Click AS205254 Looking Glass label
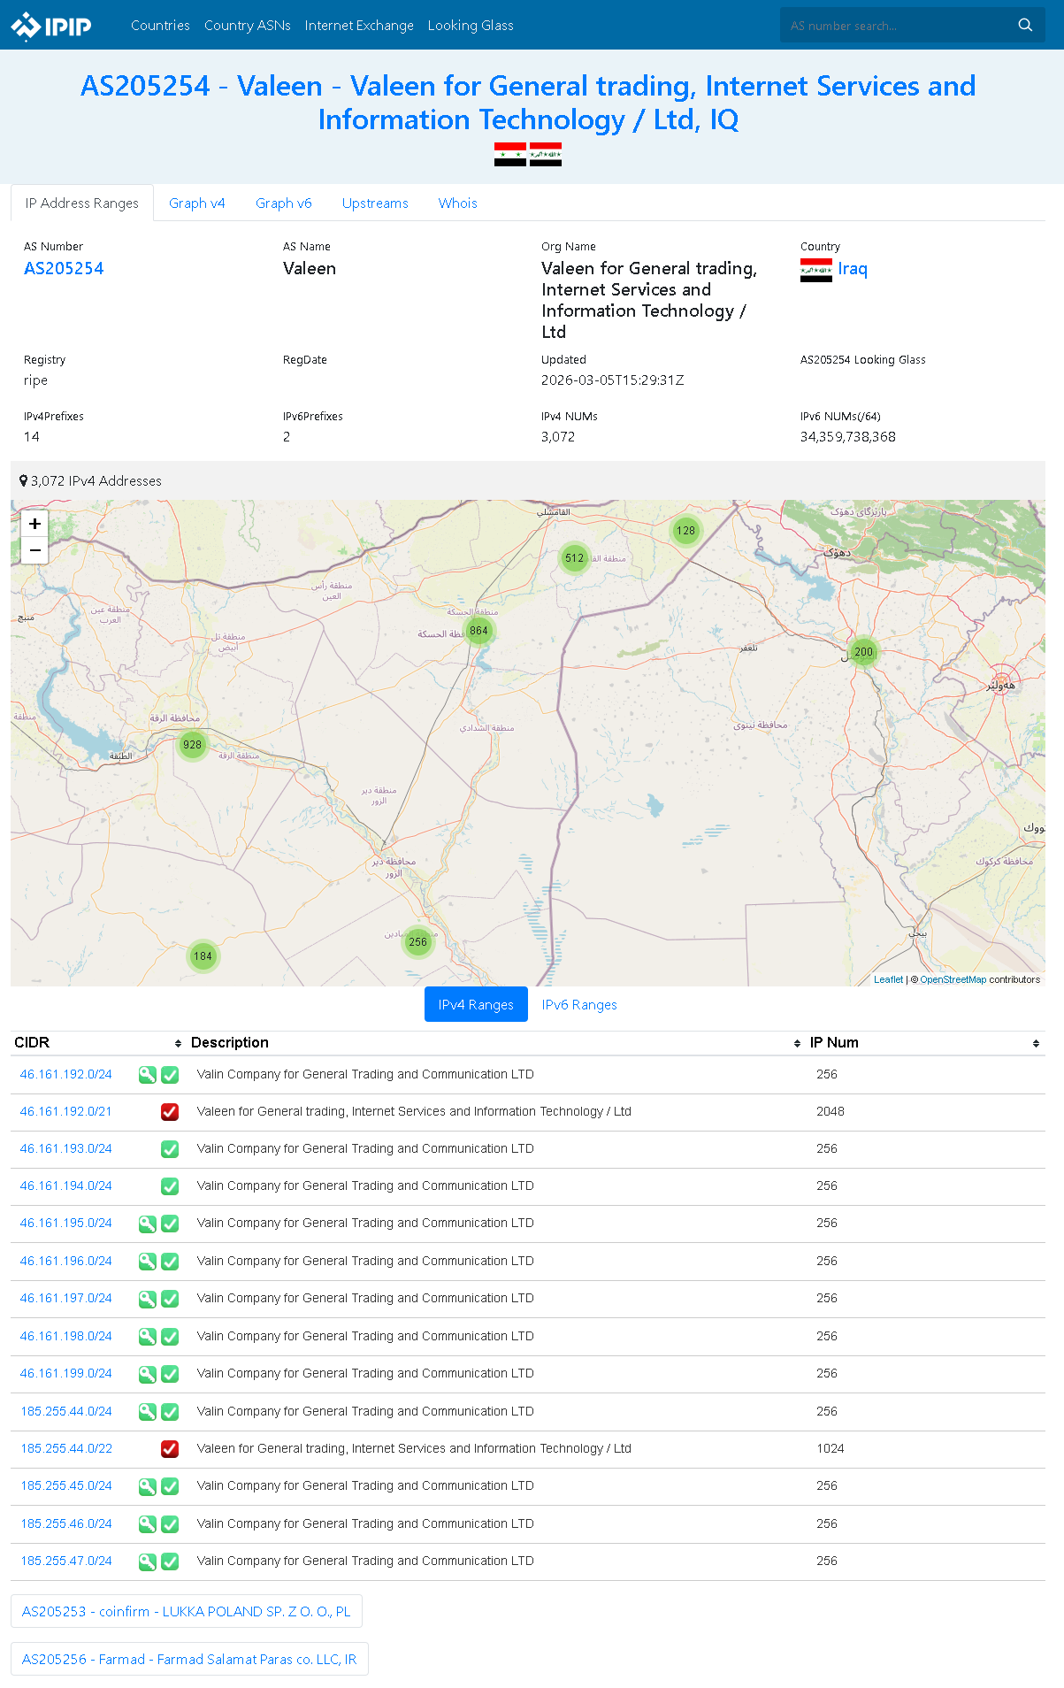This screenshot has width=1064, height=1688. pos(863,360)
